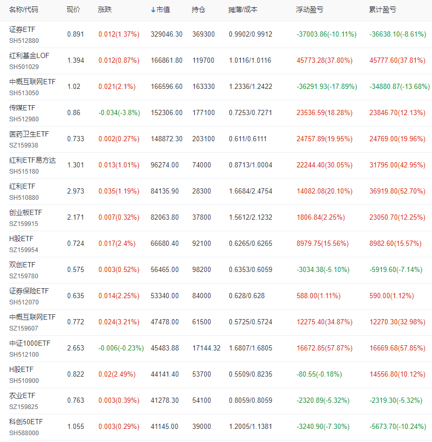The height and width of the screenshot is (442, 432).
Task: Sort by the 市值 column header arrow
Action: pos(153,10)
